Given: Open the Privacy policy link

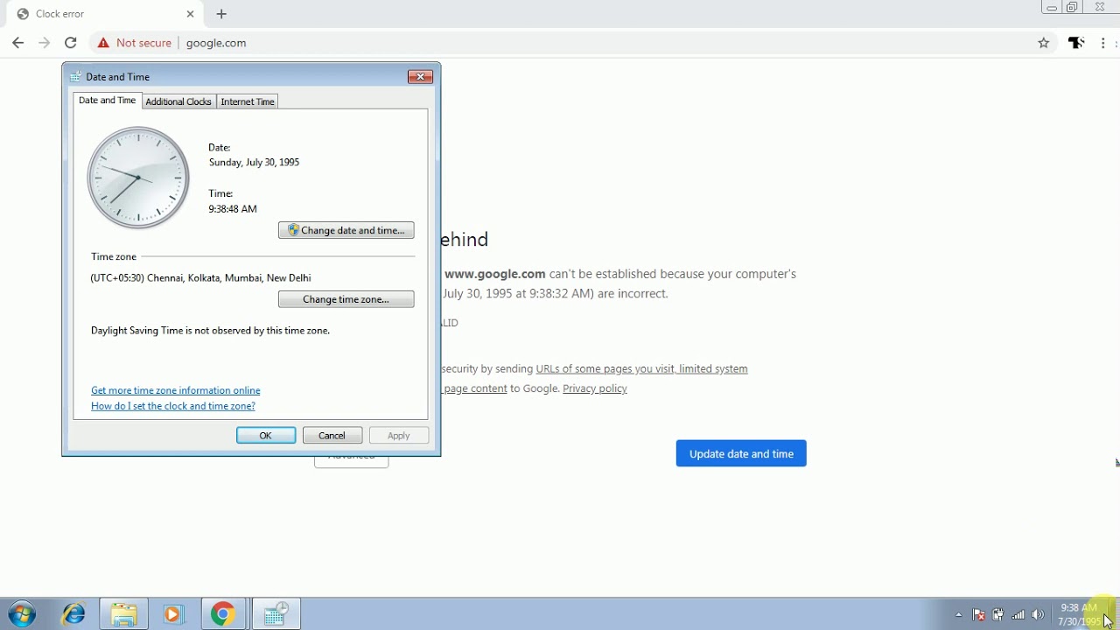Looking at the screenshot, I should click(595, 388).
